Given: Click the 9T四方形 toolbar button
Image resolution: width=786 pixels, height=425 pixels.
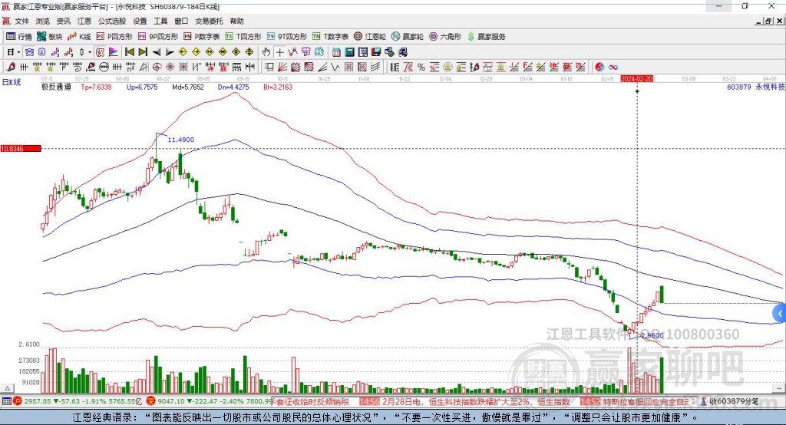Looking at the screenshot, I should click(286, 37).
